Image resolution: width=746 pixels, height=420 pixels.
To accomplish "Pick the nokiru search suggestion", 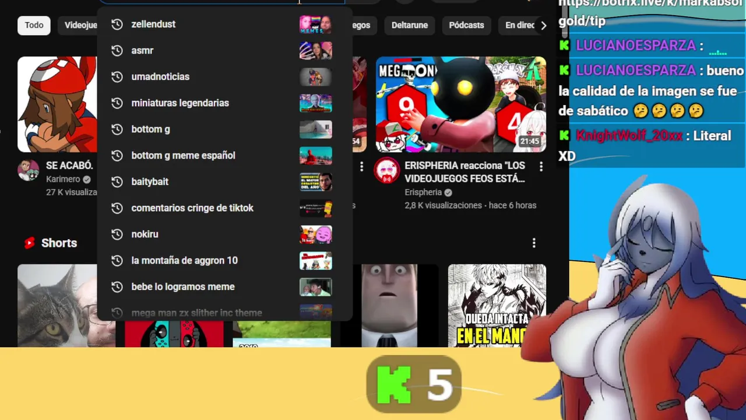I will 224,234.
